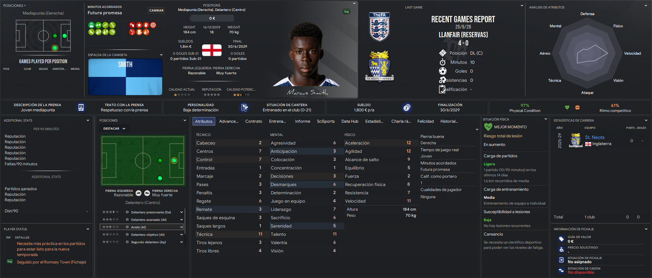This screenshot has height=278, width=652.
Task: Click the Cambiar button
Action: tap(156, 10)
